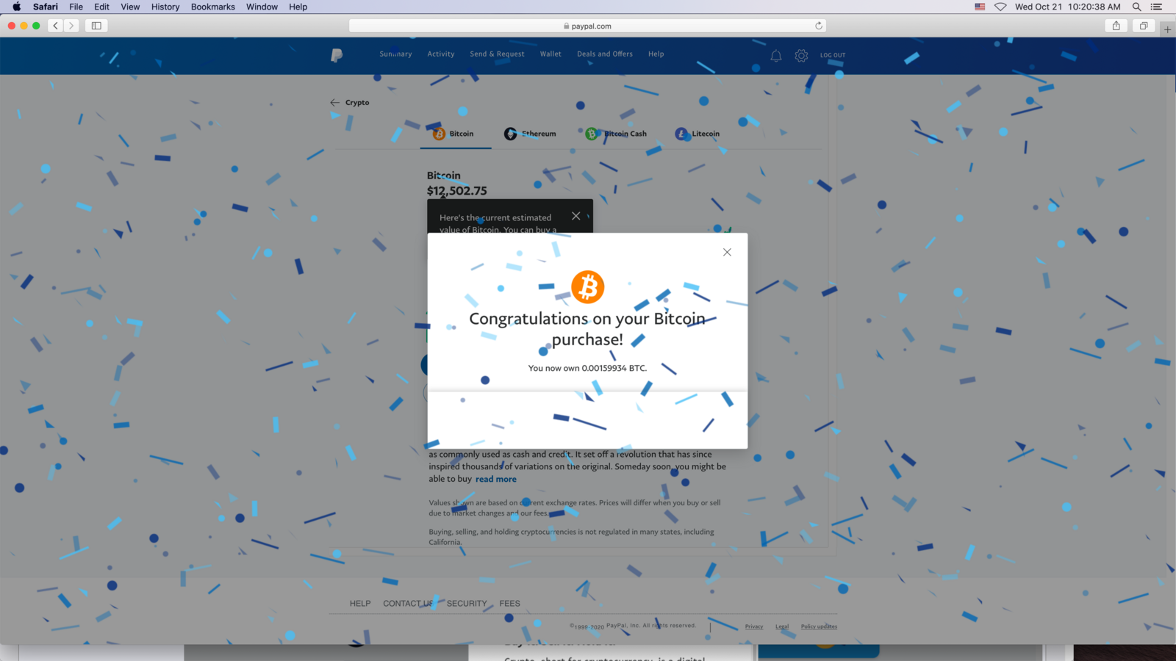Image resolution: width=1176 pixels, height=661 pixels.
Task: Open the FEES footer link
Action: tap(510, 604)
